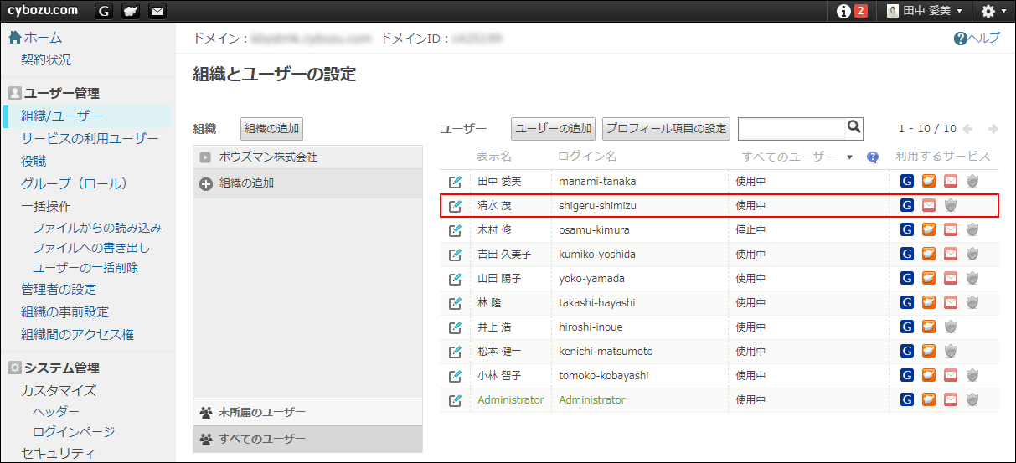The width and height of the screenshot is (1016, 463).
Task: Open すべてのユーザー filter dropdown
Action: 797,157
